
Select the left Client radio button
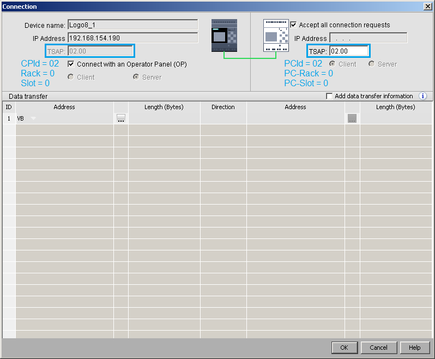click(x=71, y=77)
